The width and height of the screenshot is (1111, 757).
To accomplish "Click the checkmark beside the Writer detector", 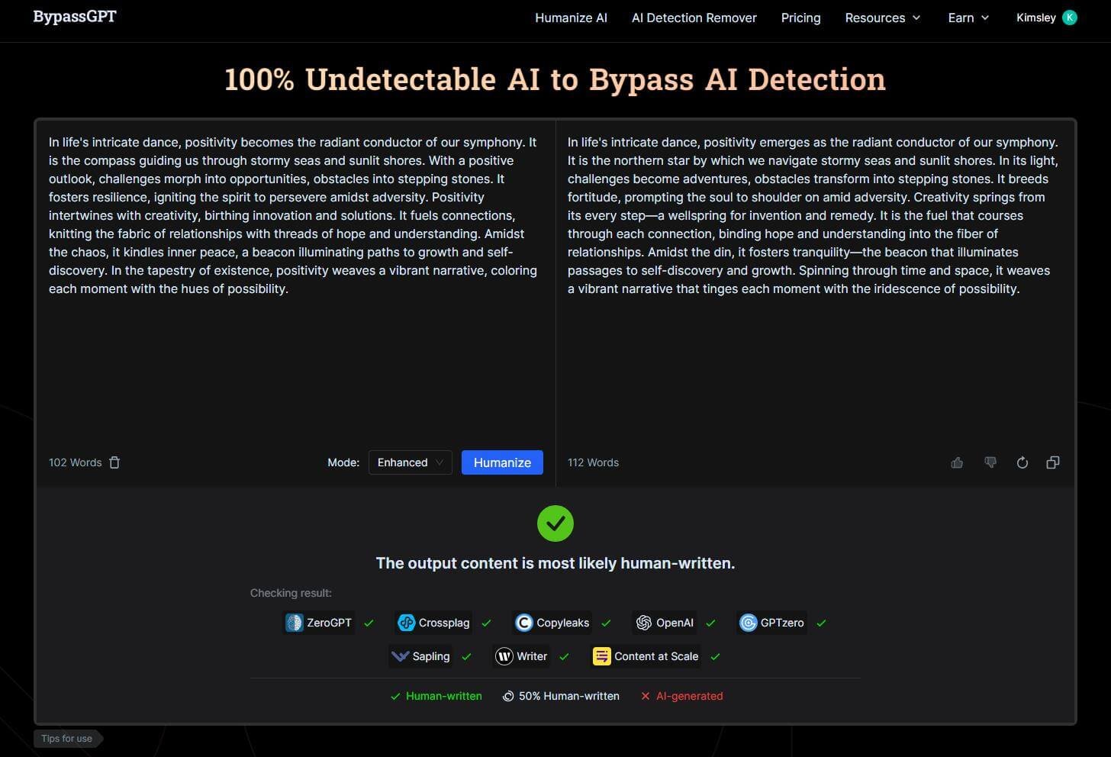I will point(565,656).
